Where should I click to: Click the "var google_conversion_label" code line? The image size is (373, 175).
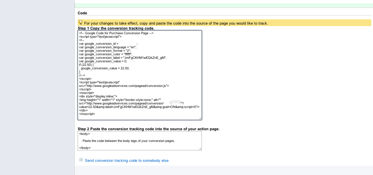[x=123, y=58]
